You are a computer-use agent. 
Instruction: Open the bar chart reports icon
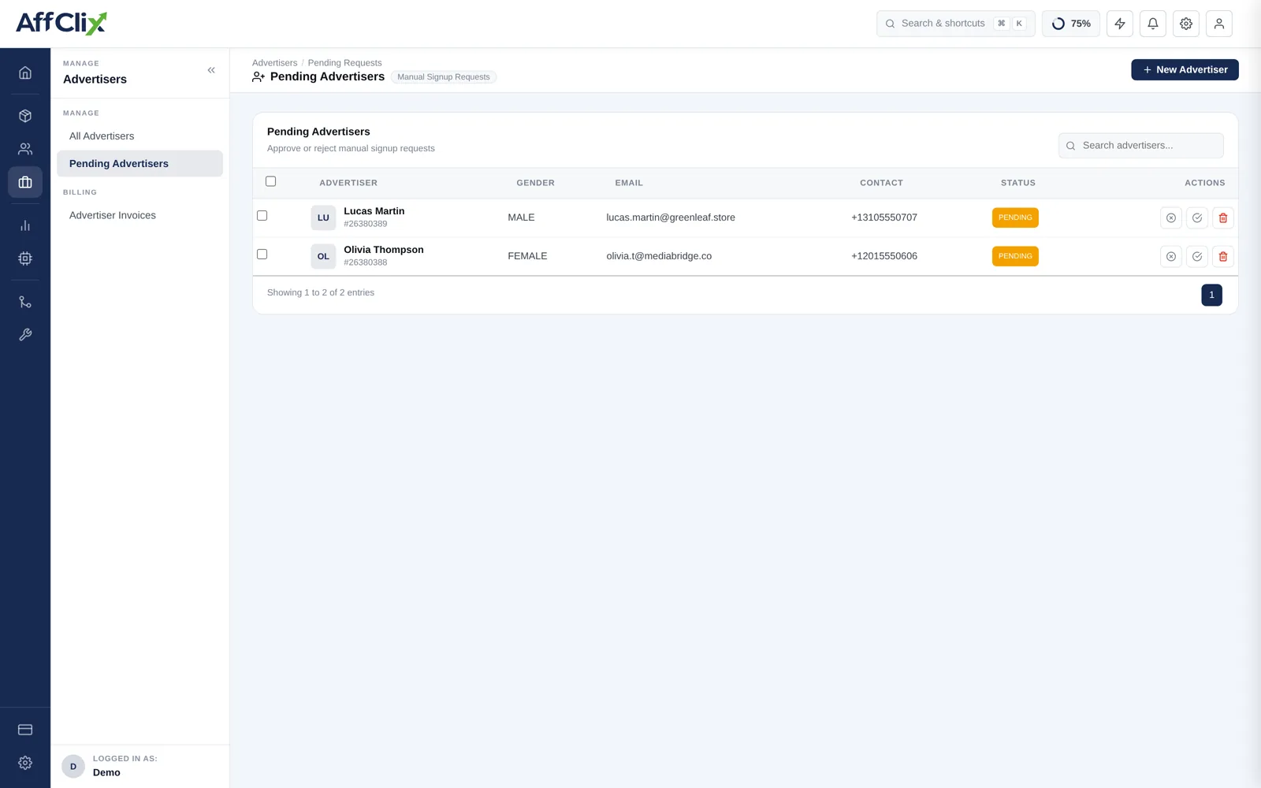point(25,225)
